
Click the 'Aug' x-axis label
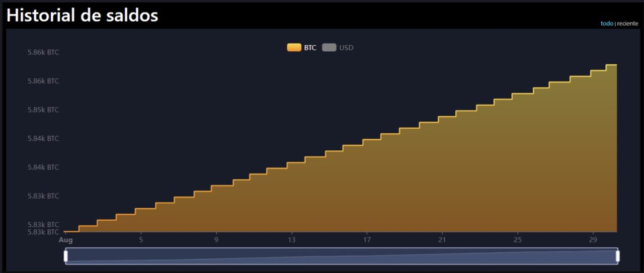coord(66,240)
